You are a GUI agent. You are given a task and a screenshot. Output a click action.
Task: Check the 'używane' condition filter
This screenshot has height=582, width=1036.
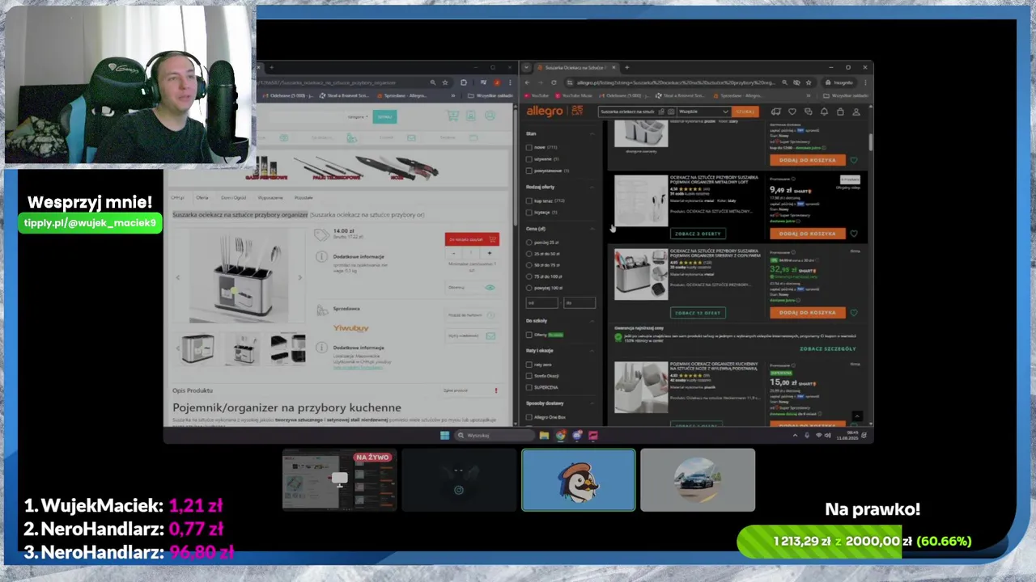[529, 158]
